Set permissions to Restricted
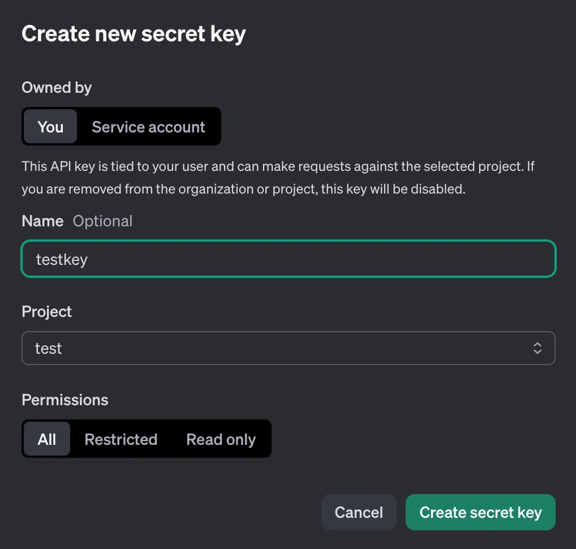The height and width of the screenshot is (549, 576). pyautogui.click(x=121, y=439)
